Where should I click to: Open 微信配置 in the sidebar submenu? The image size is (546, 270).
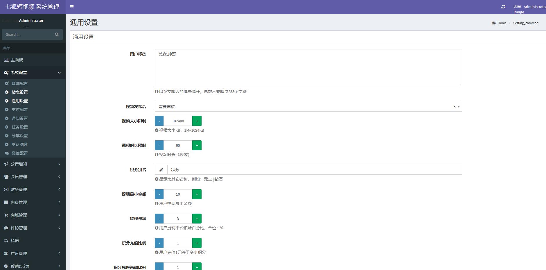pos(19,153)
